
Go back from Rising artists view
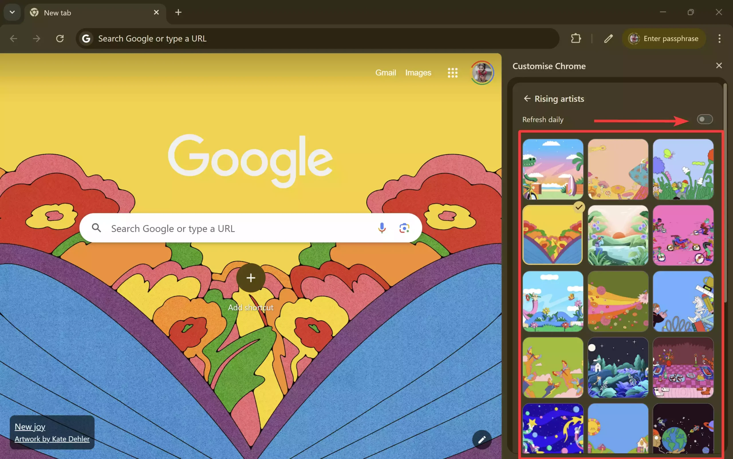point(527,98)
